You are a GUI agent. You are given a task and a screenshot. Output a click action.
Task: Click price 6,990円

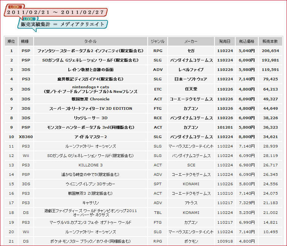(247, 222)
